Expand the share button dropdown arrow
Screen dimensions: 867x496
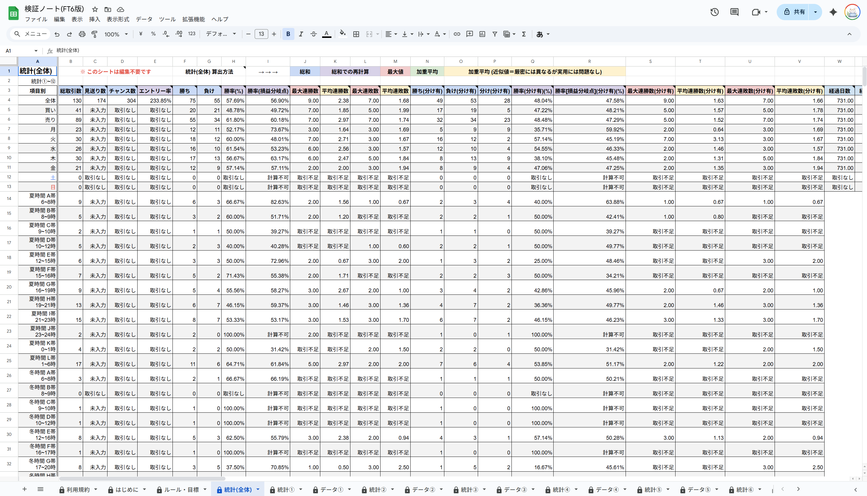[x=815, y=12]
